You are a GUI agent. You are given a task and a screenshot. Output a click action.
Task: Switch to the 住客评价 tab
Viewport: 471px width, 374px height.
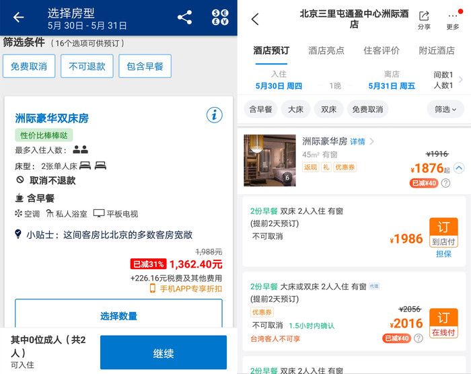(382, 50)
